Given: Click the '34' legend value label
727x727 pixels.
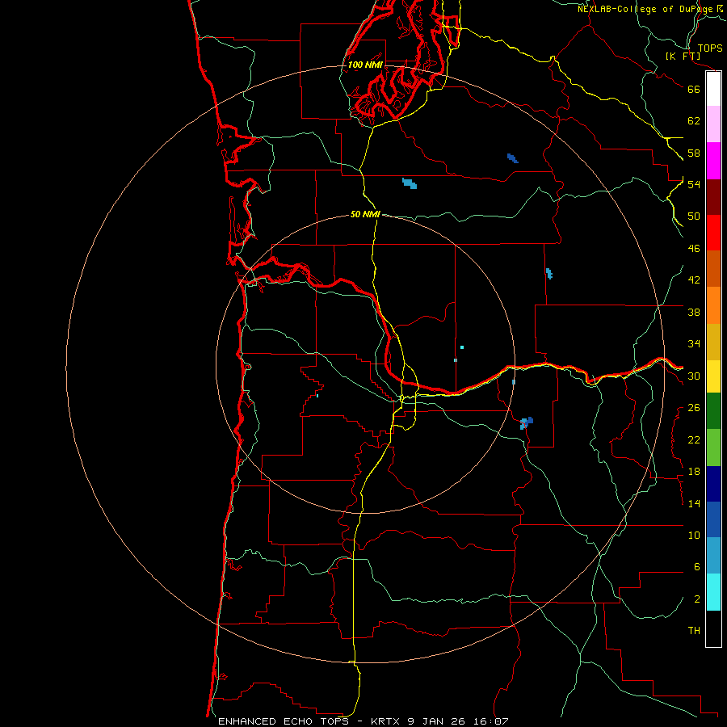Looking at the screenshot, I should [694, 344].
